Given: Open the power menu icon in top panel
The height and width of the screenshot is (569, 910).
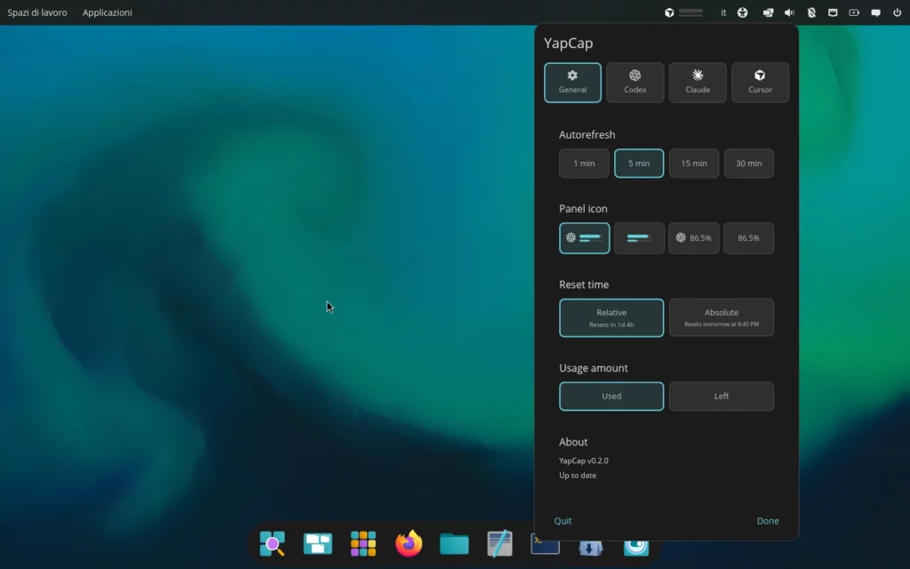Looking at the screenshot, I should (898, 12).
